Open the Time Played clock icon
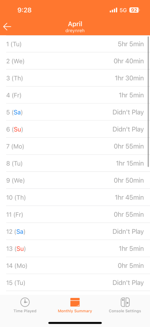Viewport: 150px width, 327px height. tap(25, 302)
